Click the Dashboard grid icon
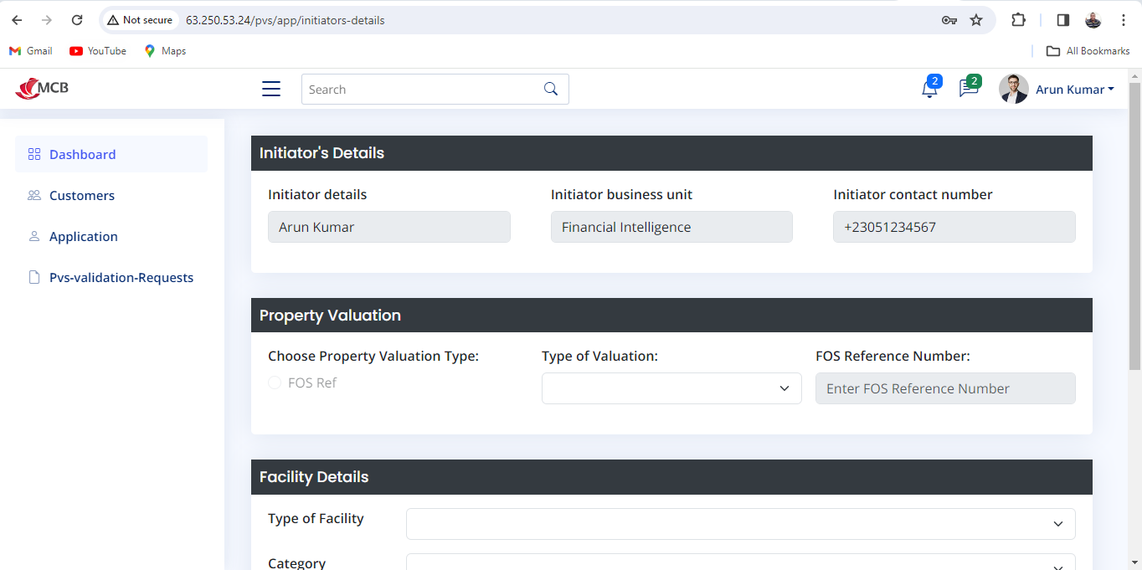 tap(34, 154)
